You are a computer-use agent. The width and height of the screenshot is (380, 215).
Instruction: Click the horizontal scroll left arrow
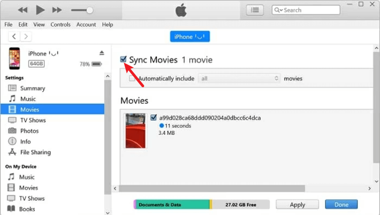(115, 189)
